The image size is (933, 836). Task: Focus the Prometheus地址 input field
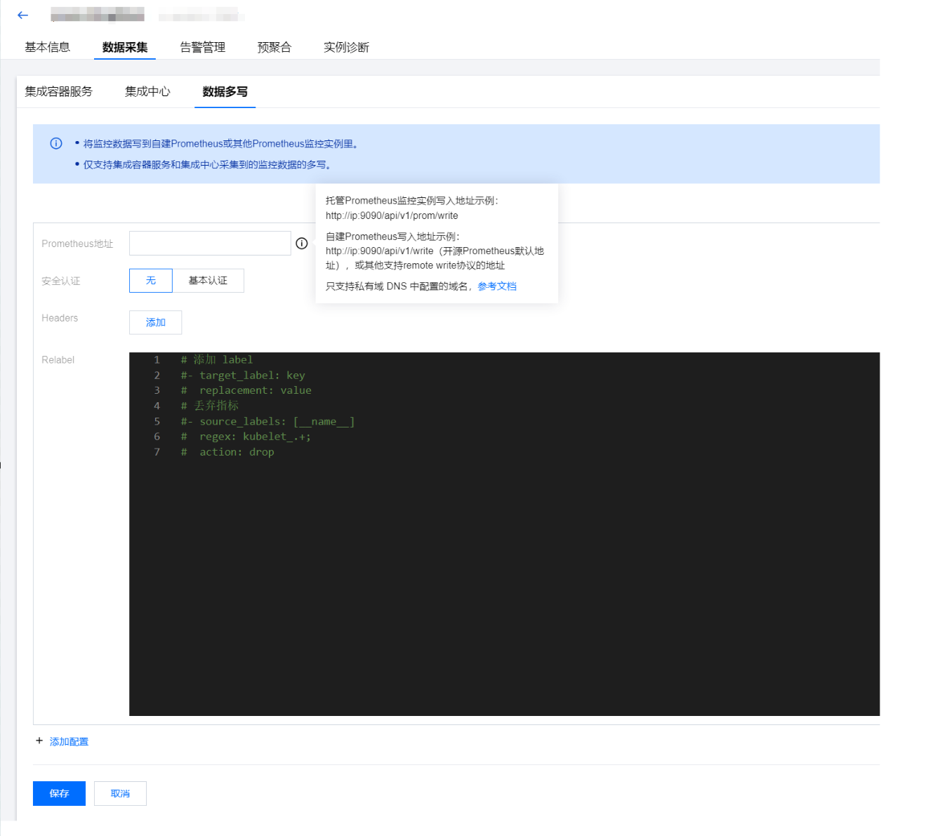click(210, 243)
